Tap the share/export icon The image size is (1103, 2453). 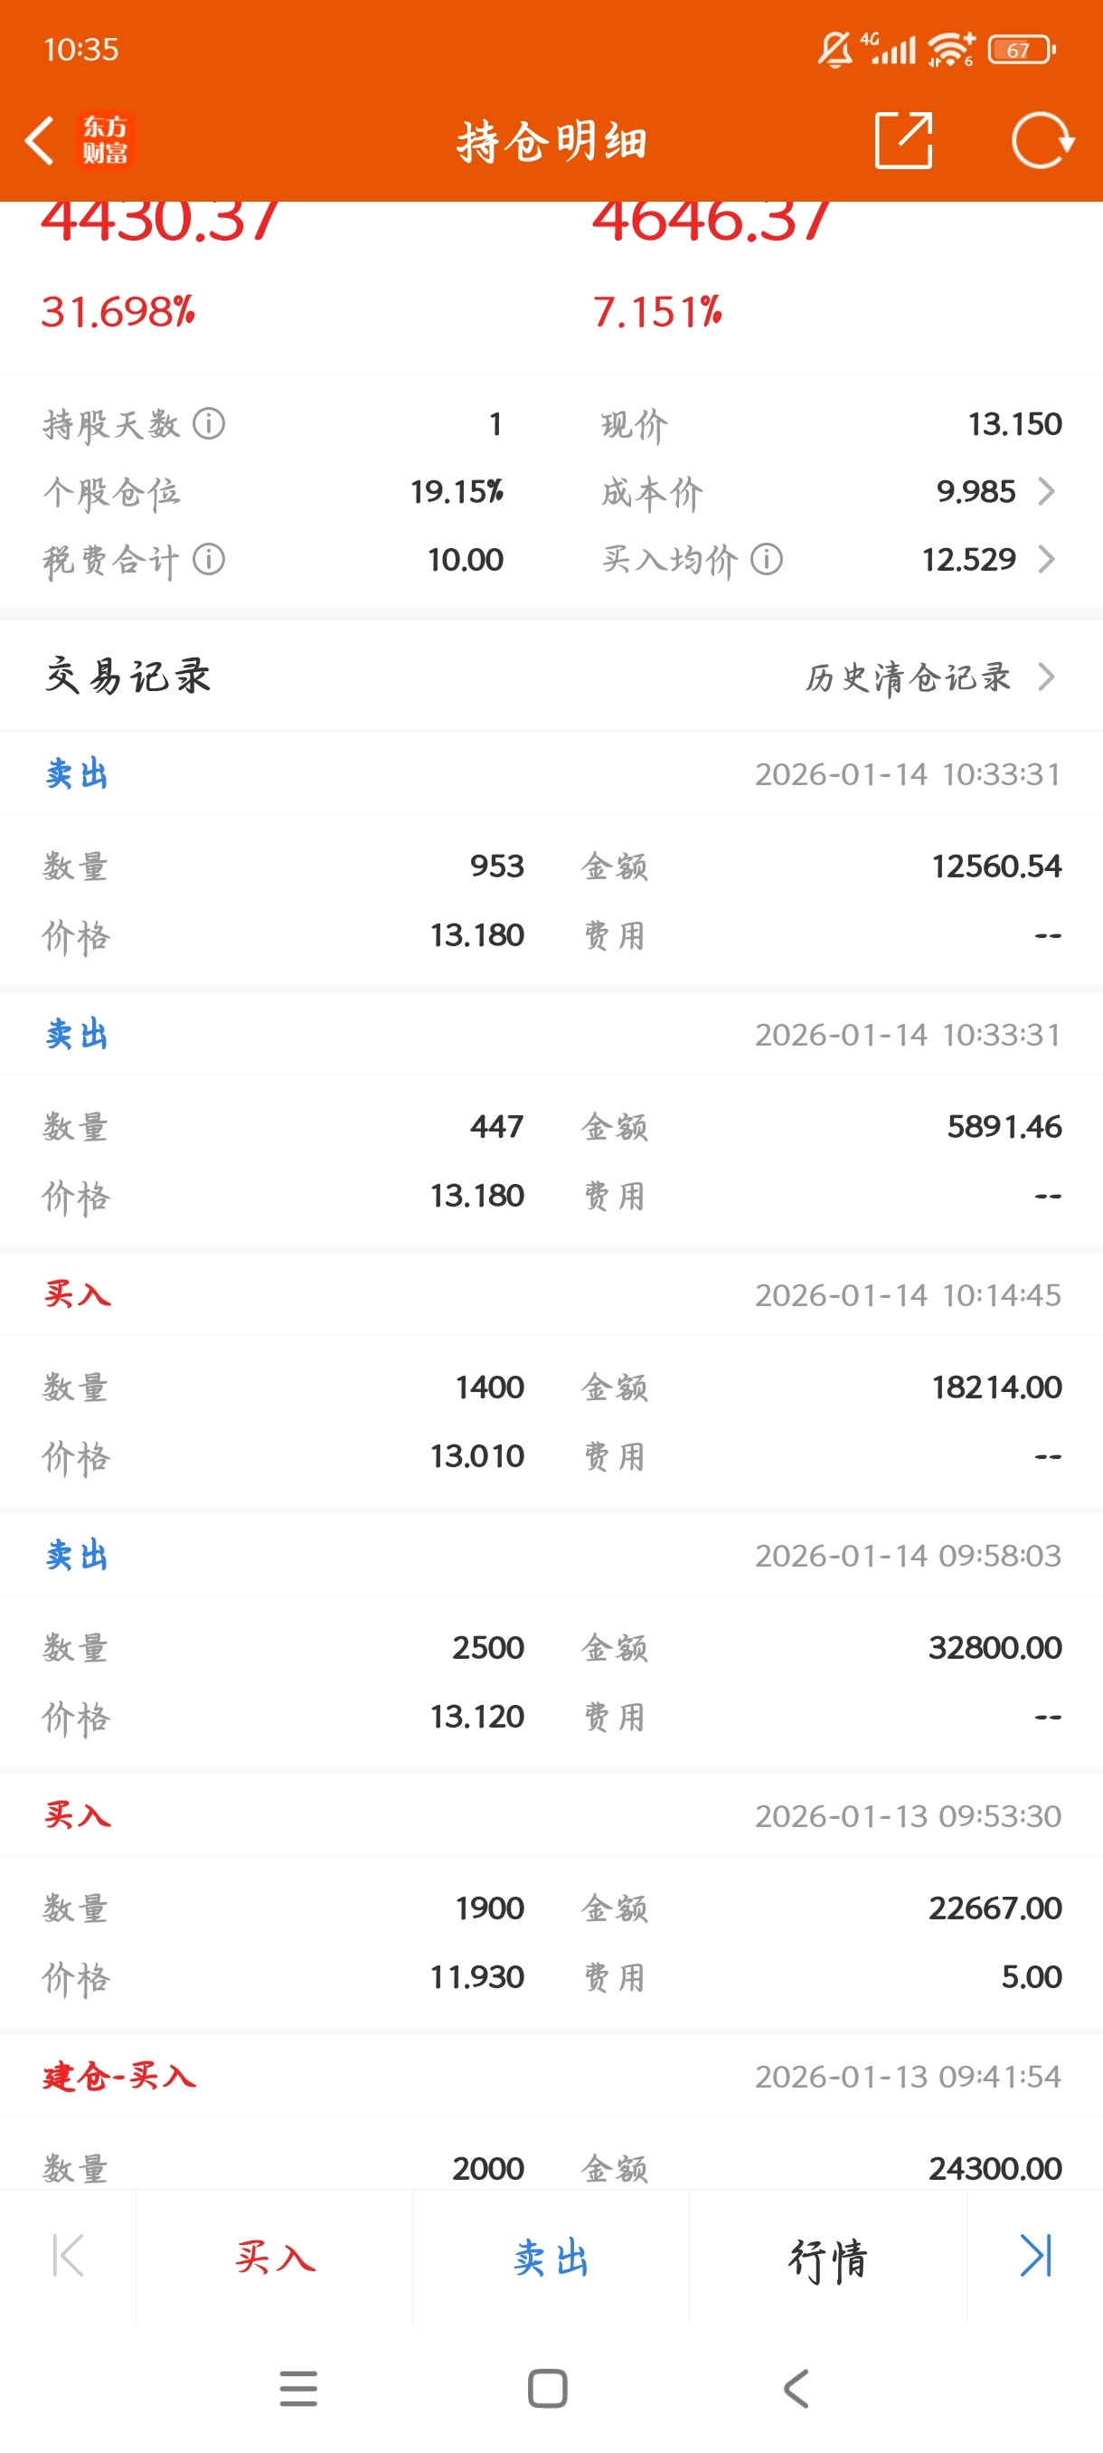[902, 141]
